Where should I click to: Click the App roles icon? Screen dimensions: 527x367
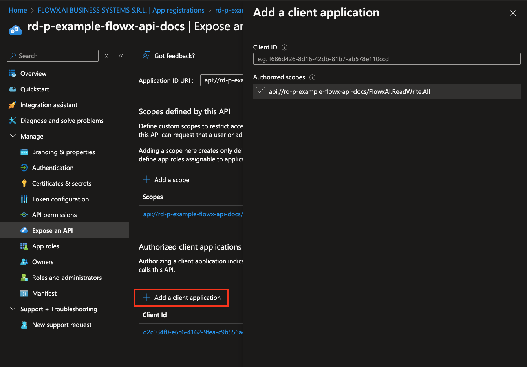[24, 246]
